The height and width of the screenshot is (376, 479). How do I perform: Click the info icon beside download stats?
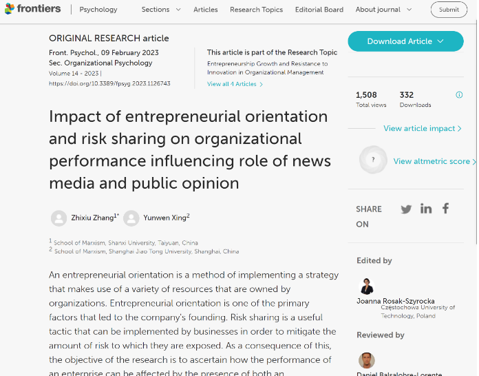pyautogui.click(x=459, y=95)
